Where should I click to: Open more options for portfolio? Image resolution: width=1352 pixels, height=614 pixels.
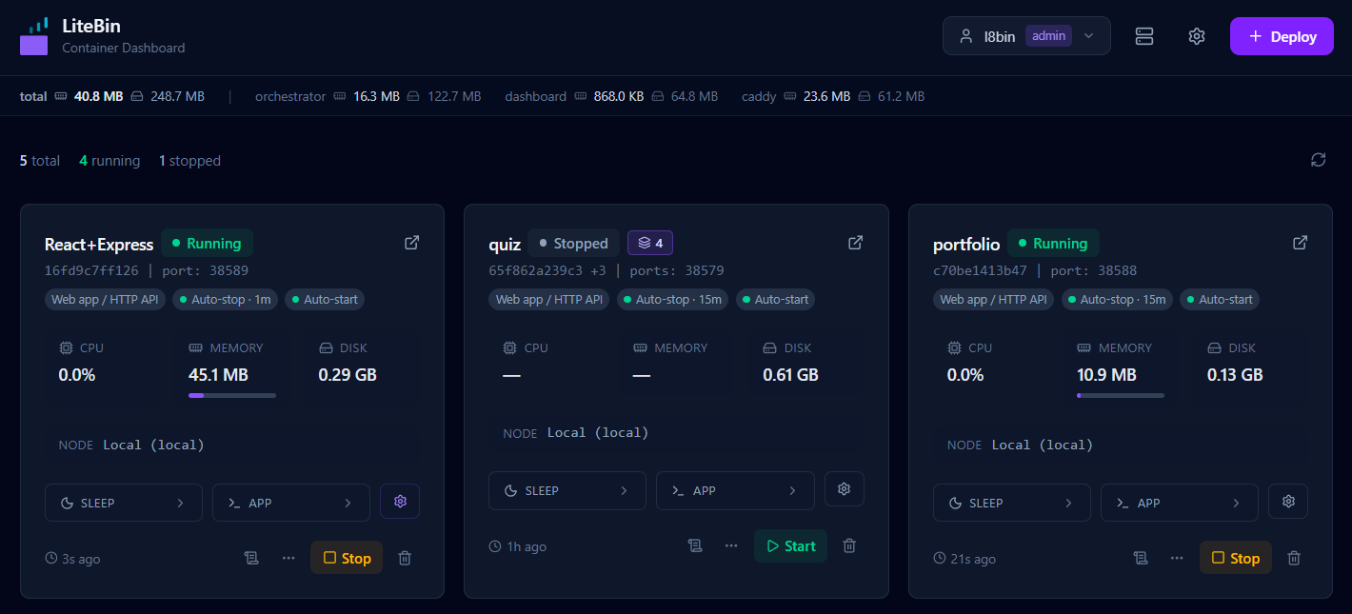point(1177,558)
